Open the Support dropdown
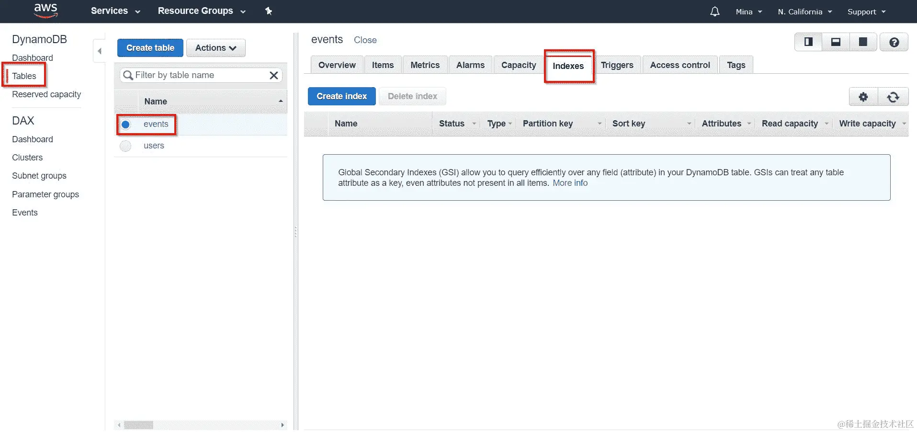 point(867,11)
